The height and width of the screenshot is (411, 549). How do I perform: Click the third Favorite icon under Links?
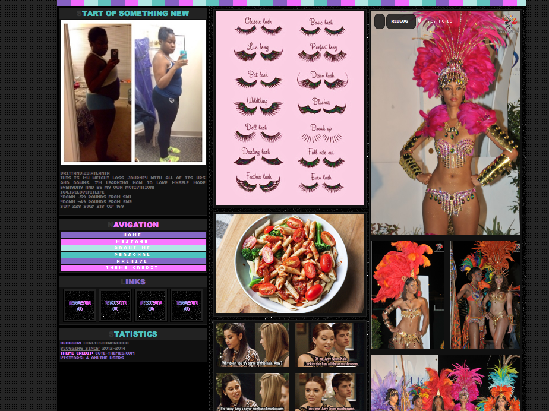tap(151, 305)
